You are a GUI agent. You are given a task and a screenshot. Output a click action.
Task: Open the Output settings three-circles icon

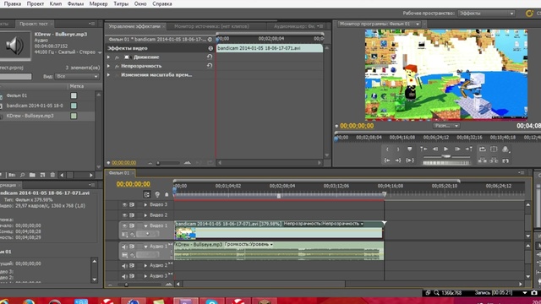pyautogui.click(x=505, y=149)
